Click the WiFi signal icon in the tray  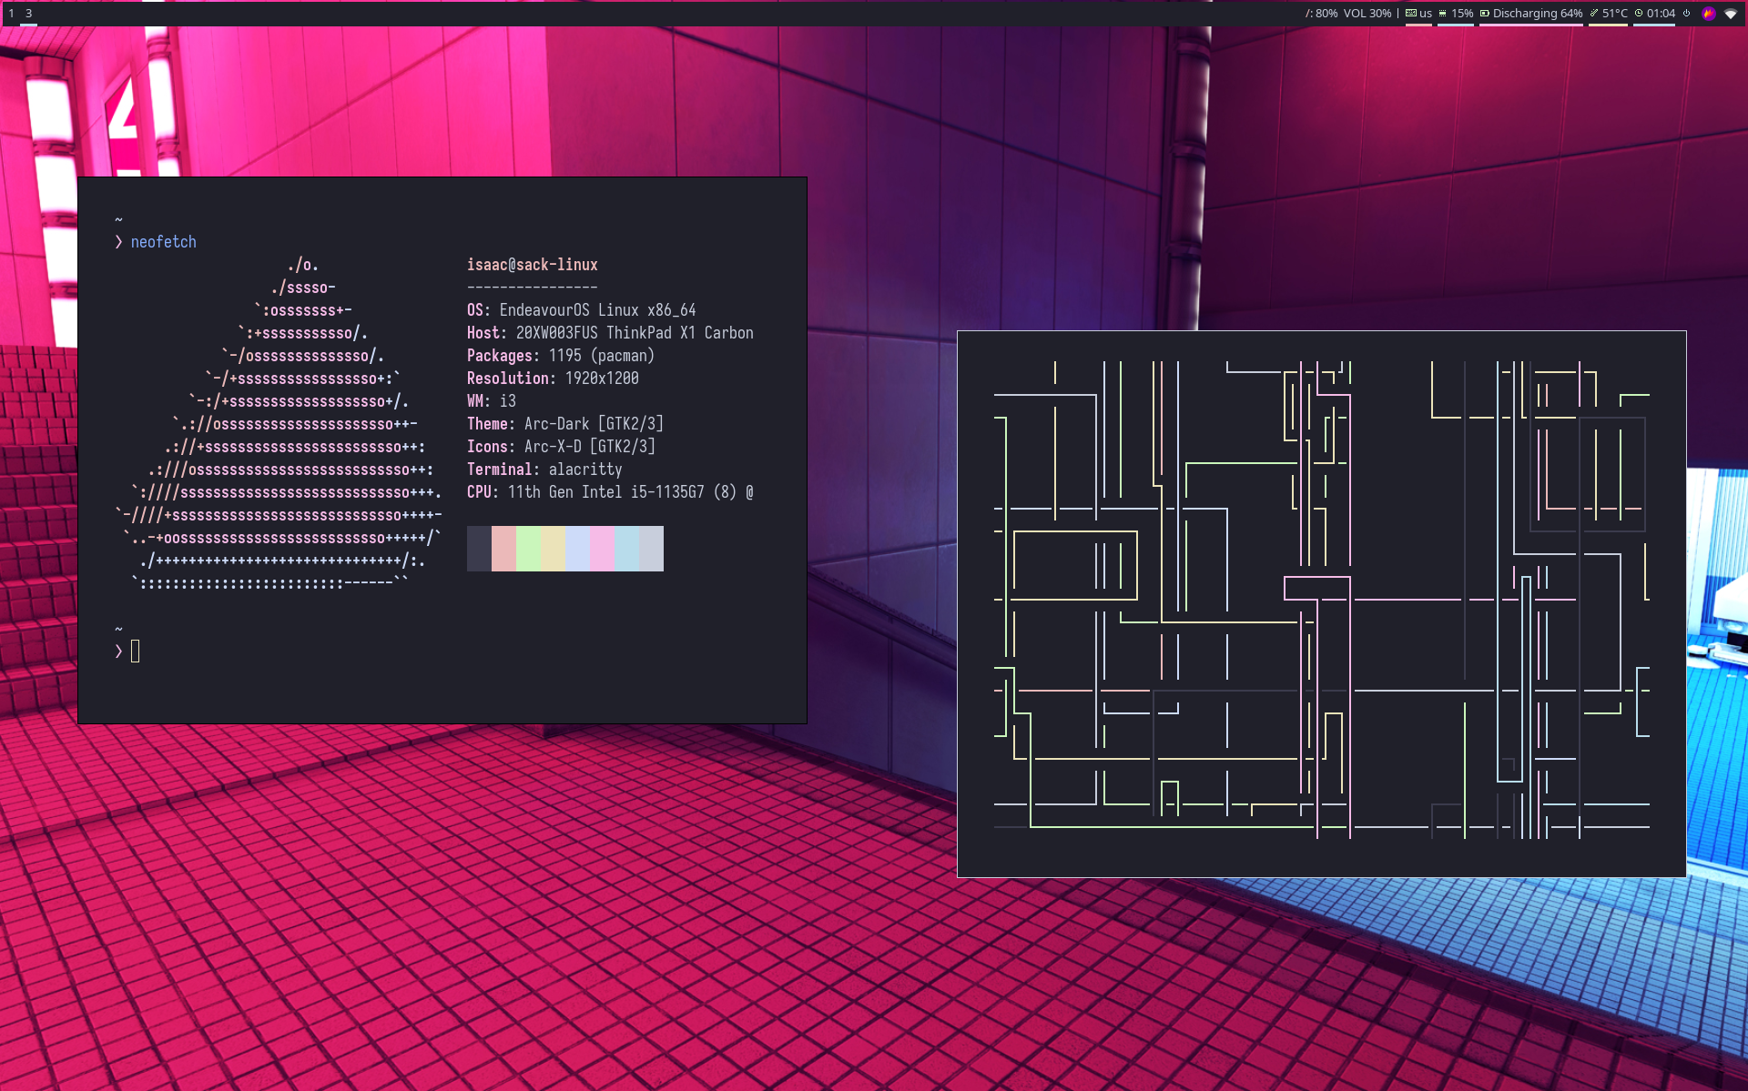(1733, 14)
